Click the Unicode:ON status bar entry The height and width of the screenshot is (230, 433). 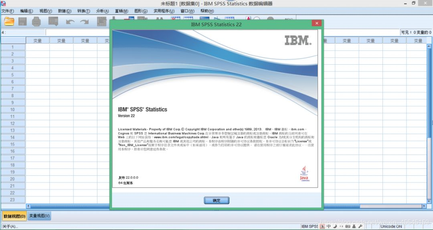coord(391,226)
